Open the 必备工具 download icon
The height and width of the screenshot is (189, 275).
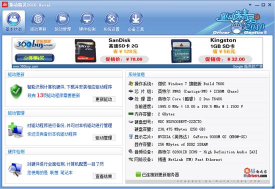135,19
